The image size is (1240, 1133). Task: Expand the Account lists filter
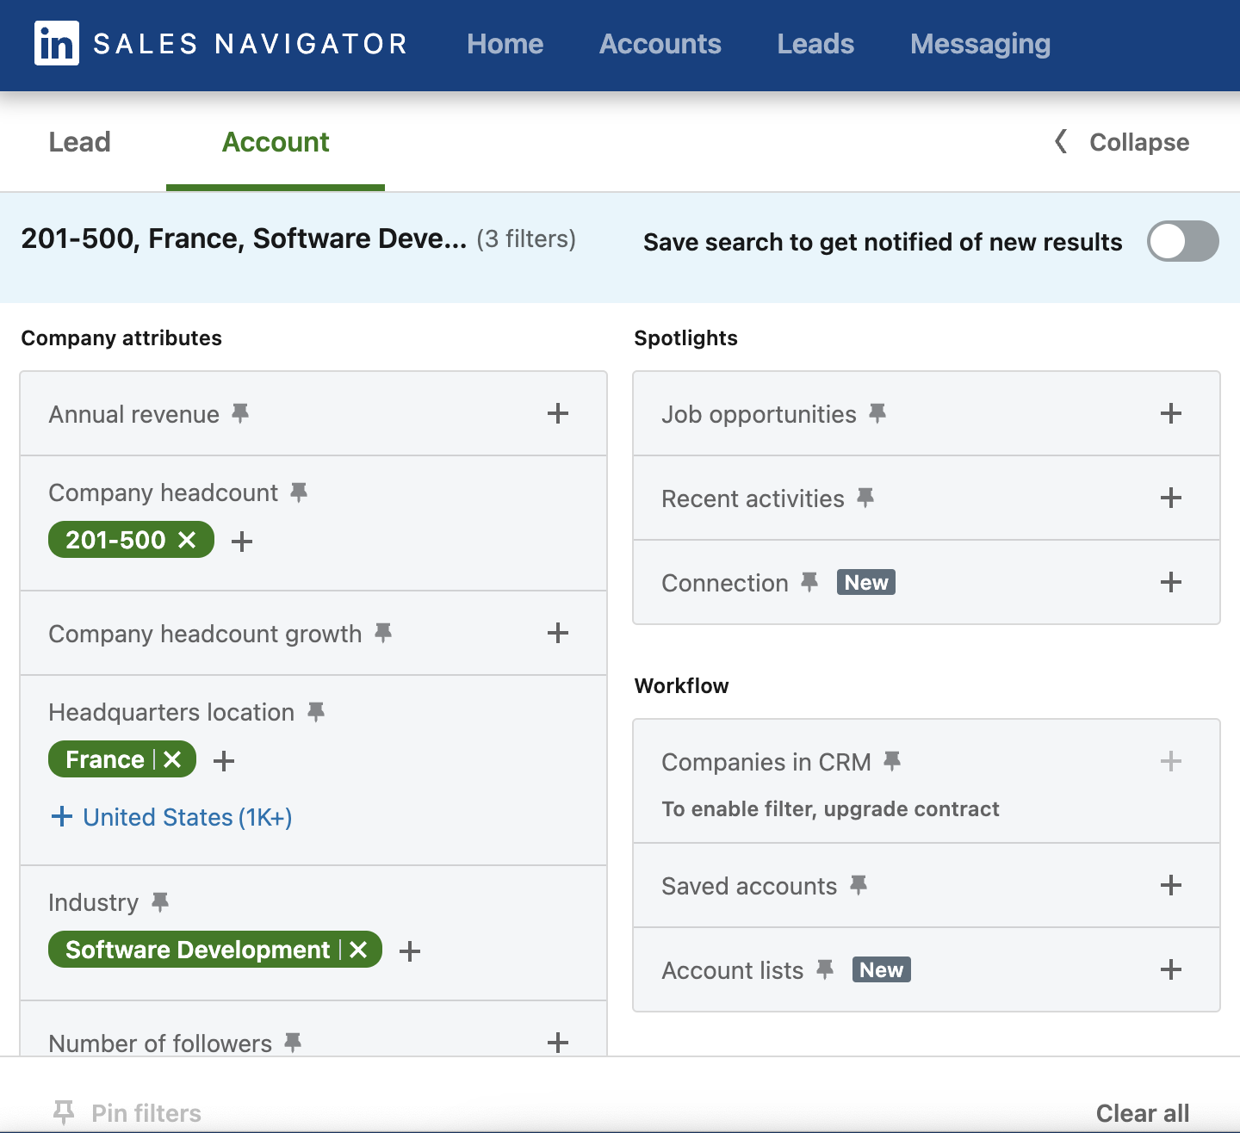pyautogui.click(x=1171, y=969)
